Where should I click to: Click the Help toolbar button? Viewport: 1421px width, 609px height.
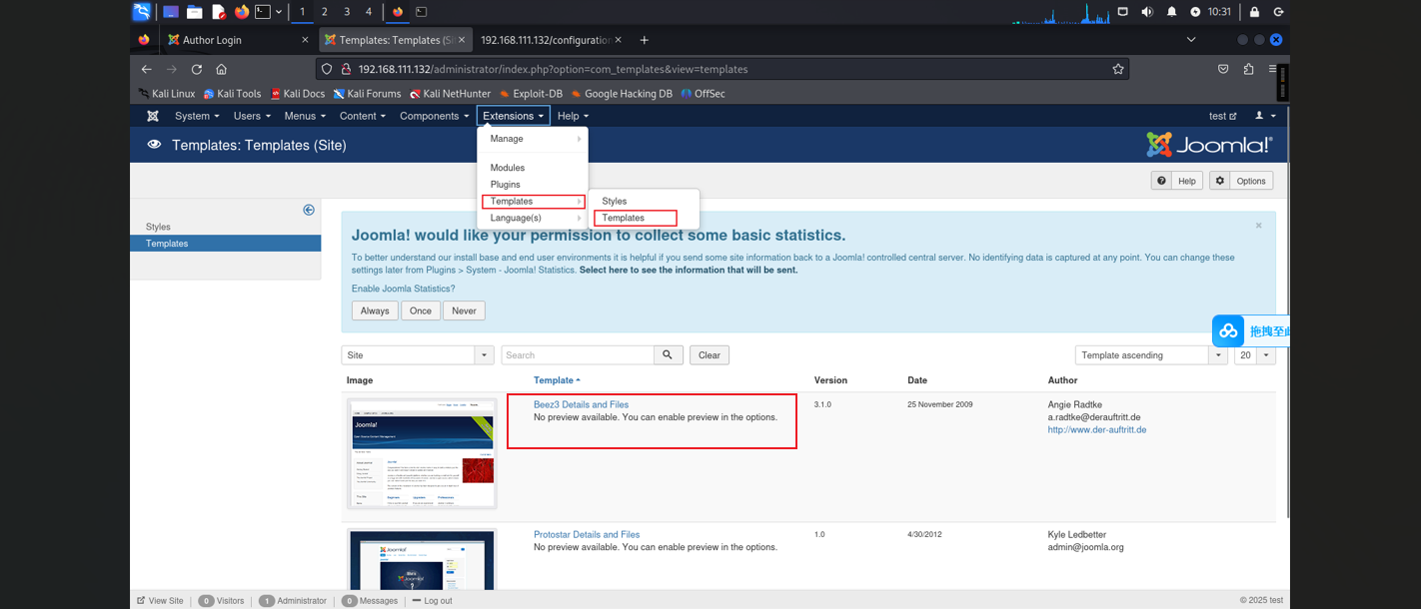1176,181
